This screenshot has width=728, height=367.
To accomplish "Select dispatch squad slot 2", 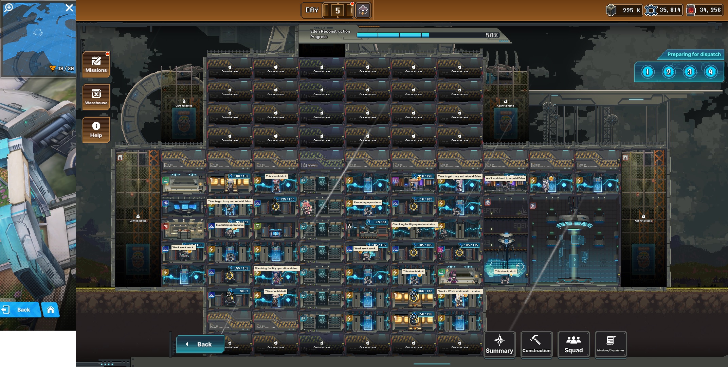I will (669, 72).
